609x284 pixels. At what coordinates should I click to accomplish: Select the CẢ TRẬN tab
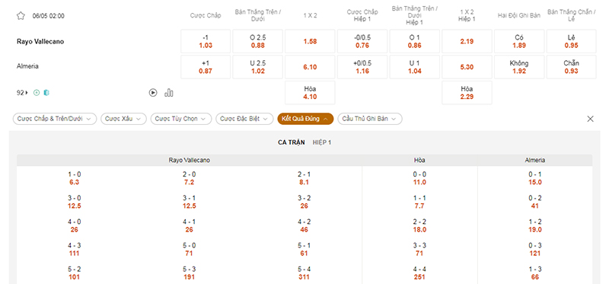[292, 142]
